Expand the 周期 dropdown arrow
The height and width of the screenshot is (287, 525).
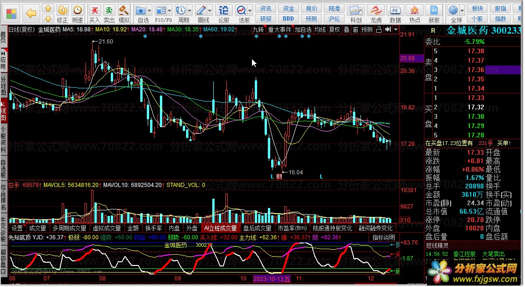click(189, 11)
